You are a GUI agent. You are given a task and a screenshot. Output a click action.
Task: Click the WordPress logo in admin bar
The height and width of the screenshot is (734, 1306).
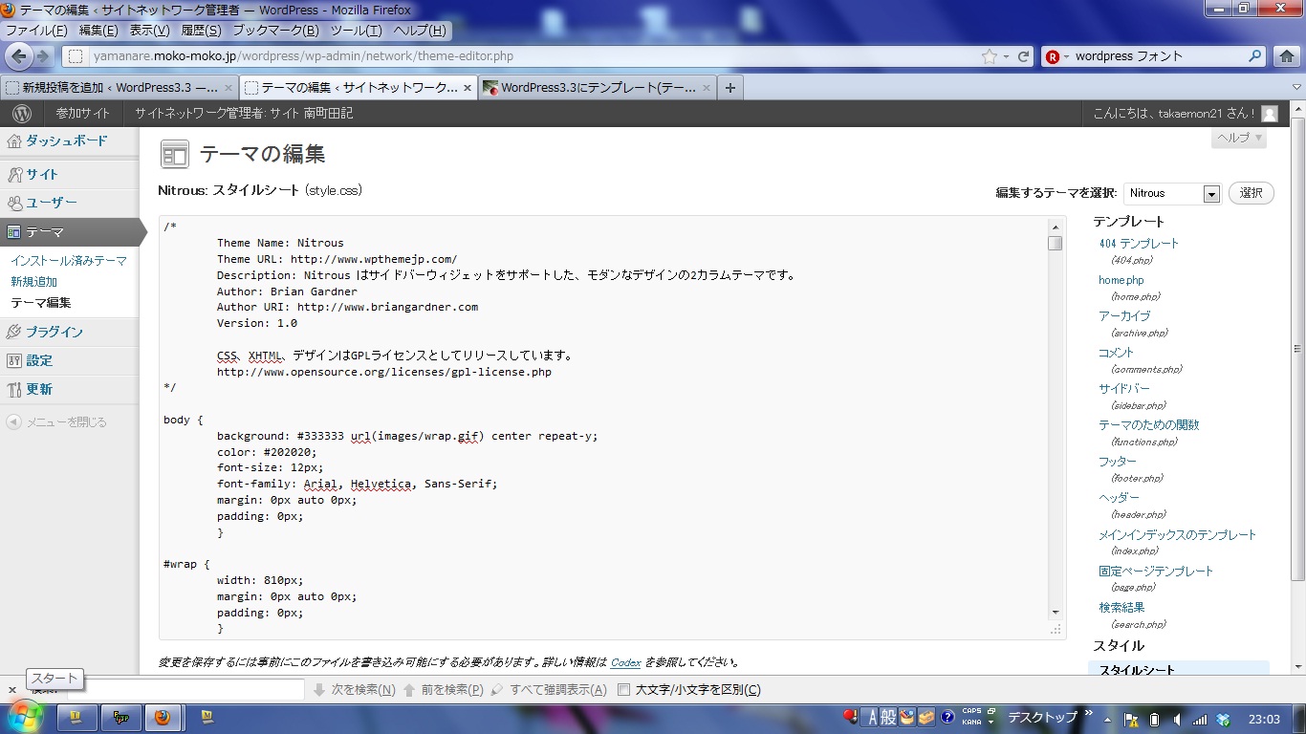(x=21, y=113)
